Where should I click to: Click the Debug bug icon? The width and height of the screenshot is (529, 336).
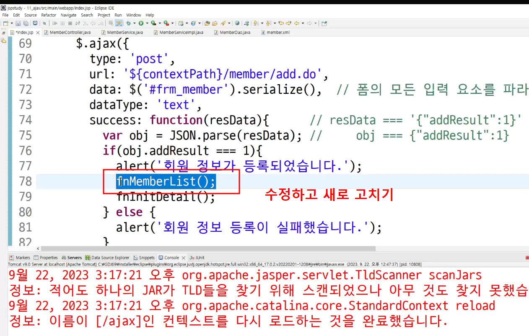pos(128,23)
